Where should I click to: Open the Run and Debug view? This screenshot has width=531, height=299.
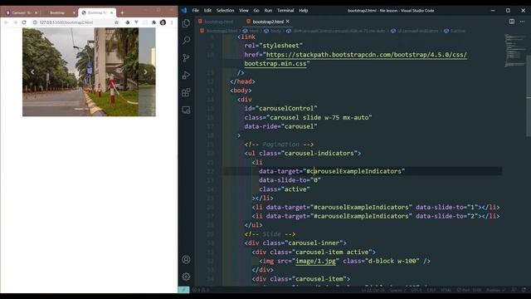[x=186, y=75]
